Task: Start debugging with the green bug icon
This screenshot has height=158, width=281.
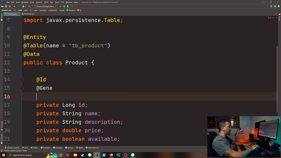Action: 64,6
